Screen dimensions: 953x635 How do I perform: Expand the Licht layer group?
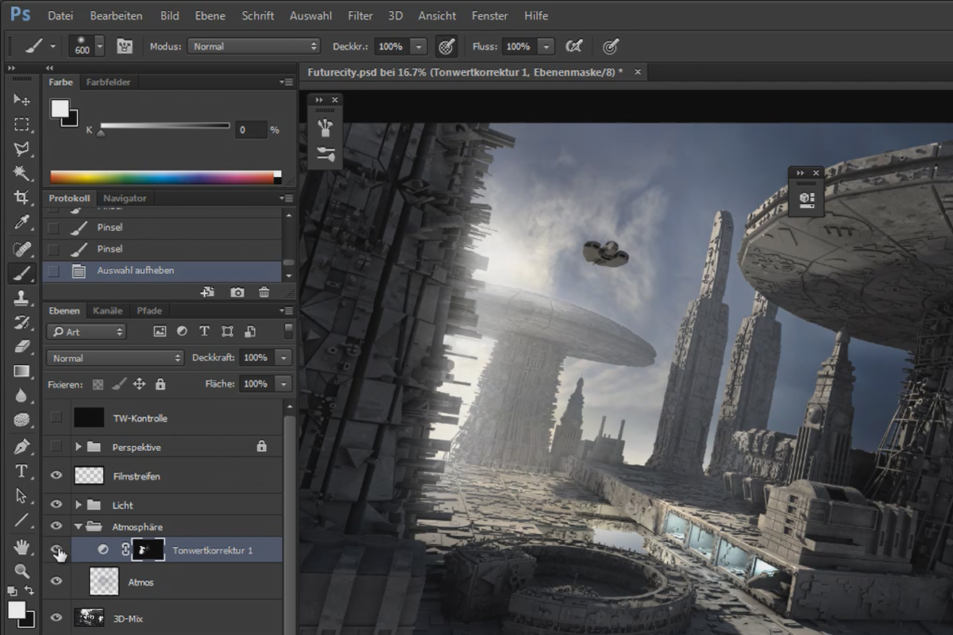pos(78,505)
